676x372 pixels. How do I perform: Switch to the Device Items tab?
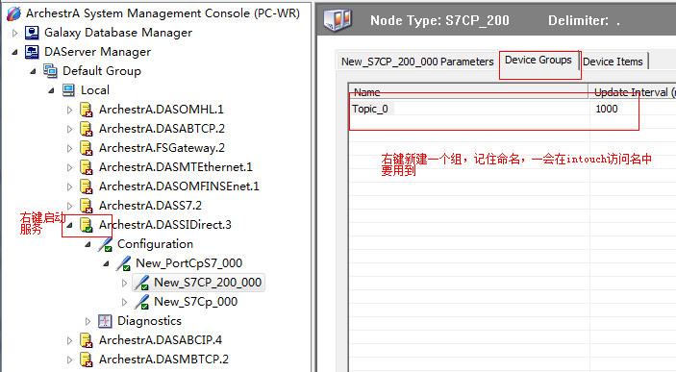[613, 62]
